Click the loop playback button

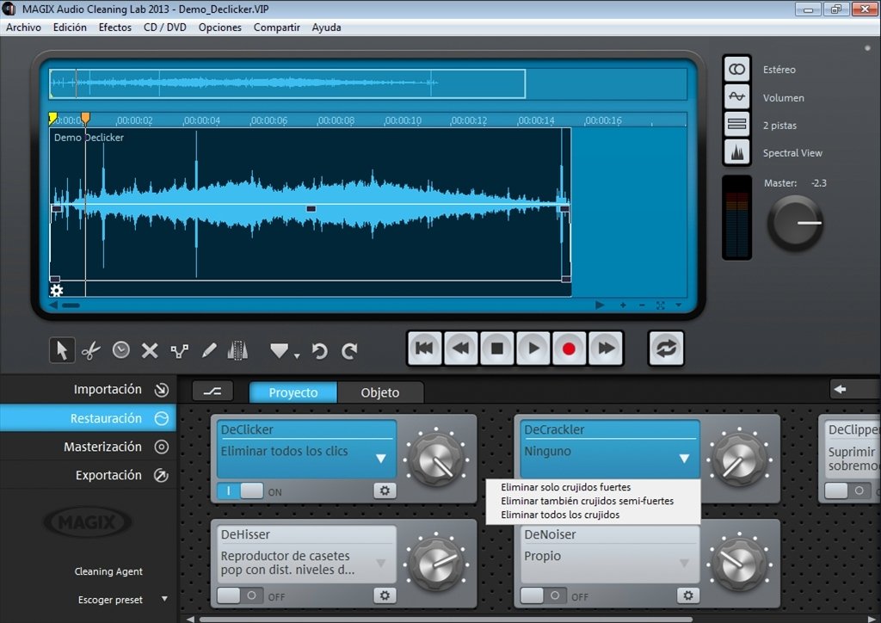coord(666,349)
